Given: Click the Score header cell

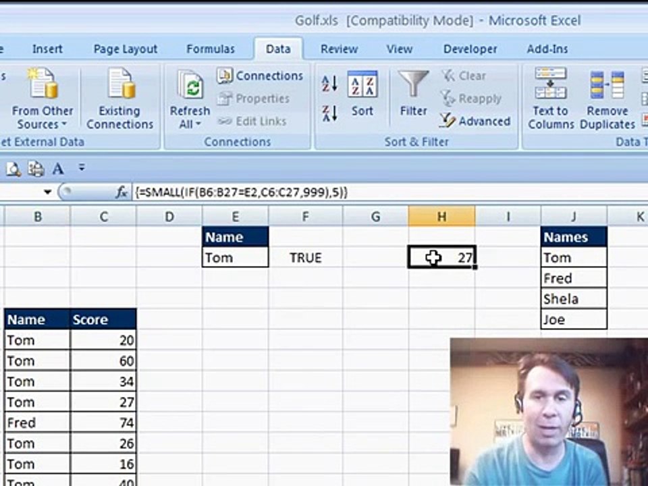Looking at the screenshot, I should [103, 319].
